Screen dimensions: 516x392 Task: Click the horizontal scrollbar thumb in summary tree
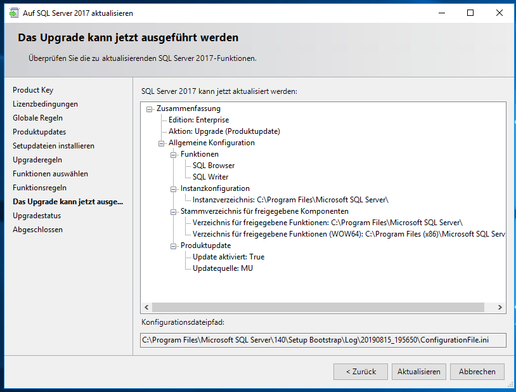tap(318, 308)
